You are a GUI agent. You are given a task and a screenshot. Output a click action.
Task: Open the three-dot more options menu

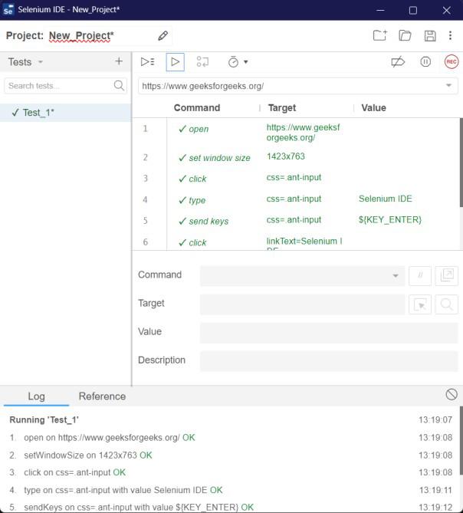click(x=450, y=35)
